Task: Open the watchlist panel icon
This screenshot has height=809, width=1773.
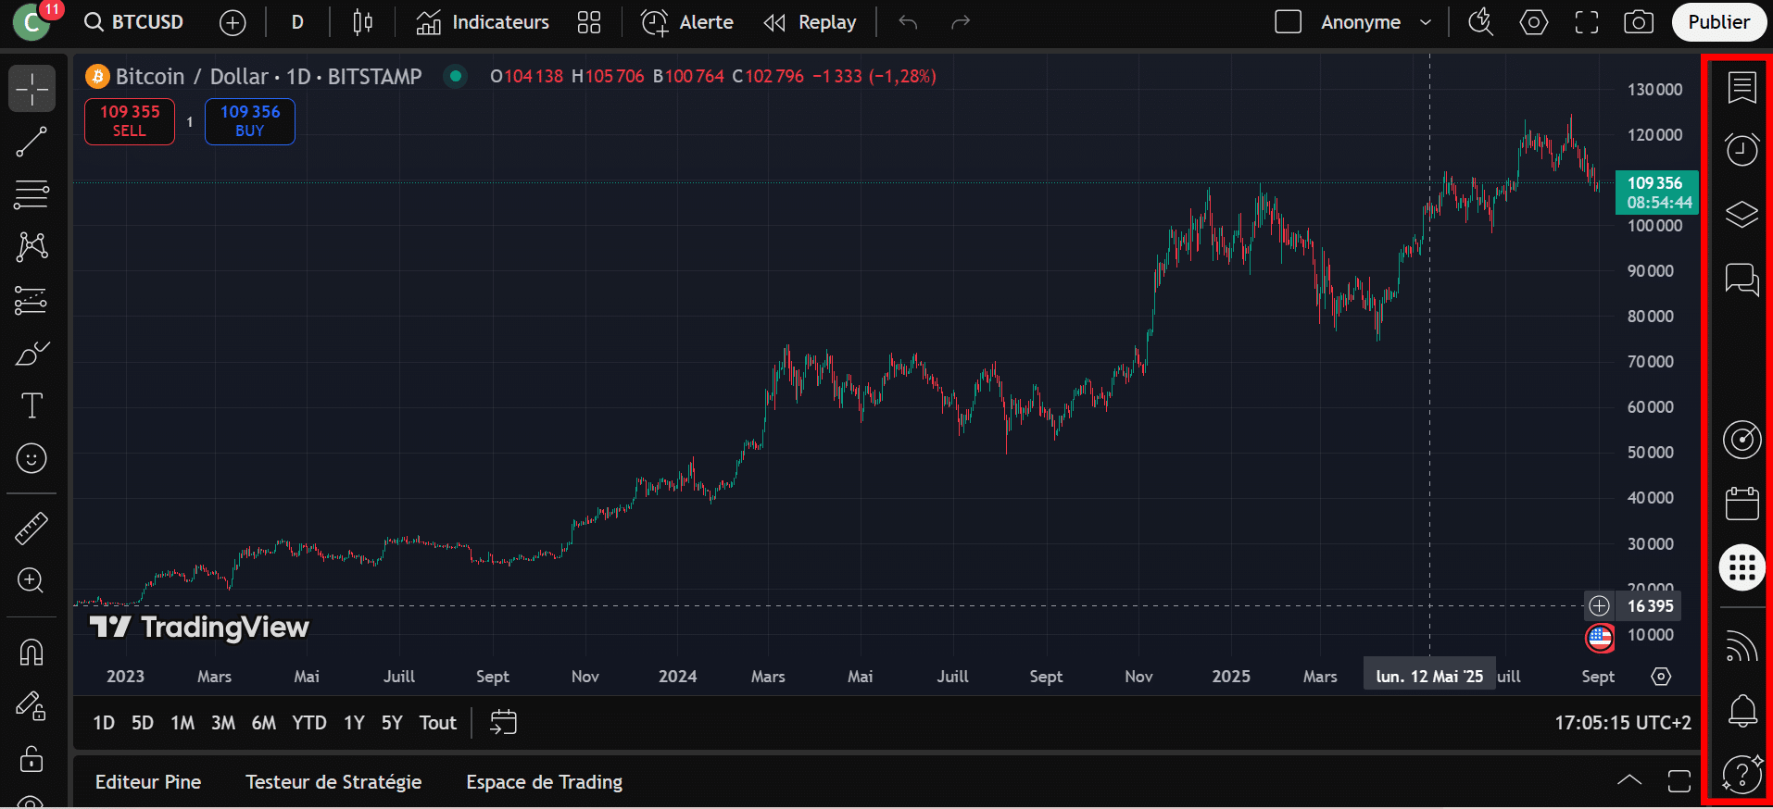Action: click(x=1742, y=88)
